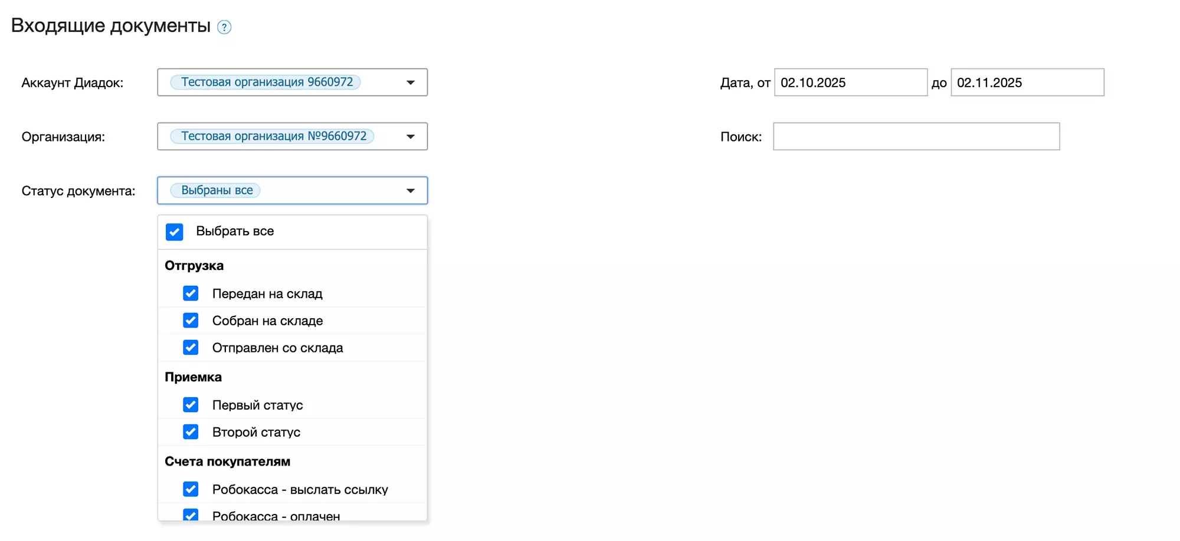Toggle the Второй статус checkbox

click(191, 432)
